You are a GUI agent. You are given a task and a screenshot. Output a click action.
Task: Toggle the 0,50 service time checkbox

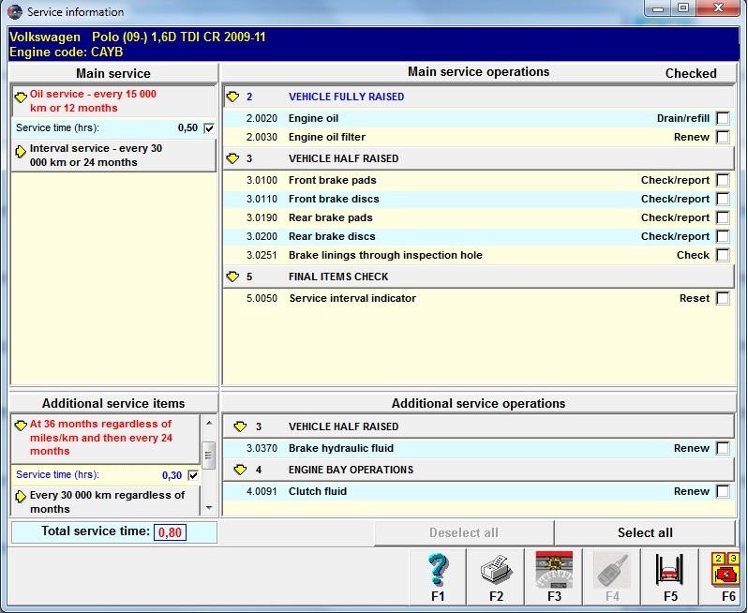pyautogui.click(x=208, y=128)
